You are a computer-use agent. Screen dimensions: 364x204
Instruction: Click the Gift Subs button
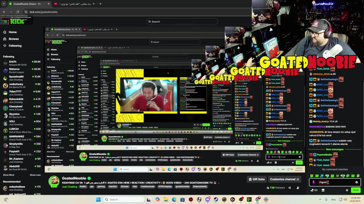coord(257,179)
